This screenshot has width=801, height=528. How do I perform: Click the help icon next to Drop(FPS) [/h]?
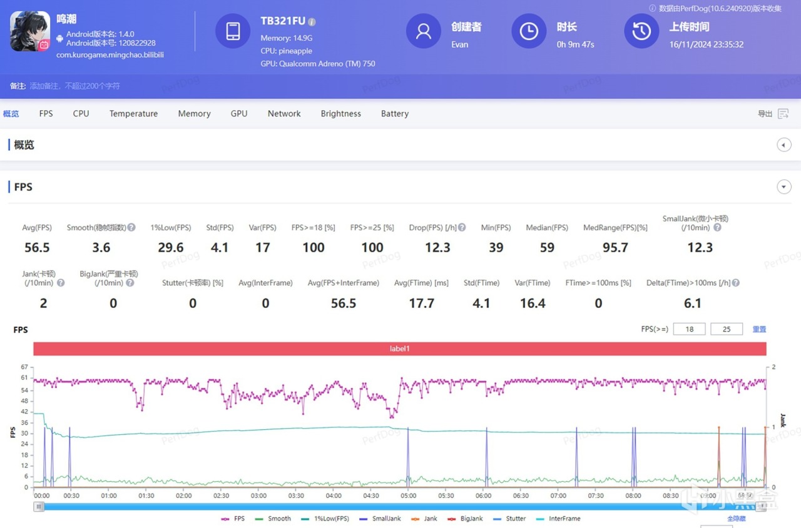(462, 228)
